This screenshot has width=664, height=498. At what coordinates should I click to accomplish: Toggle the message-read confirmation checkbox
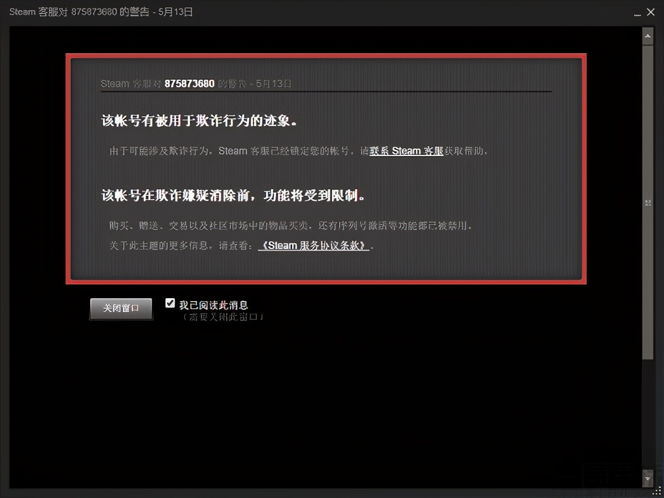pyautogui.click(x=170, y=303)
